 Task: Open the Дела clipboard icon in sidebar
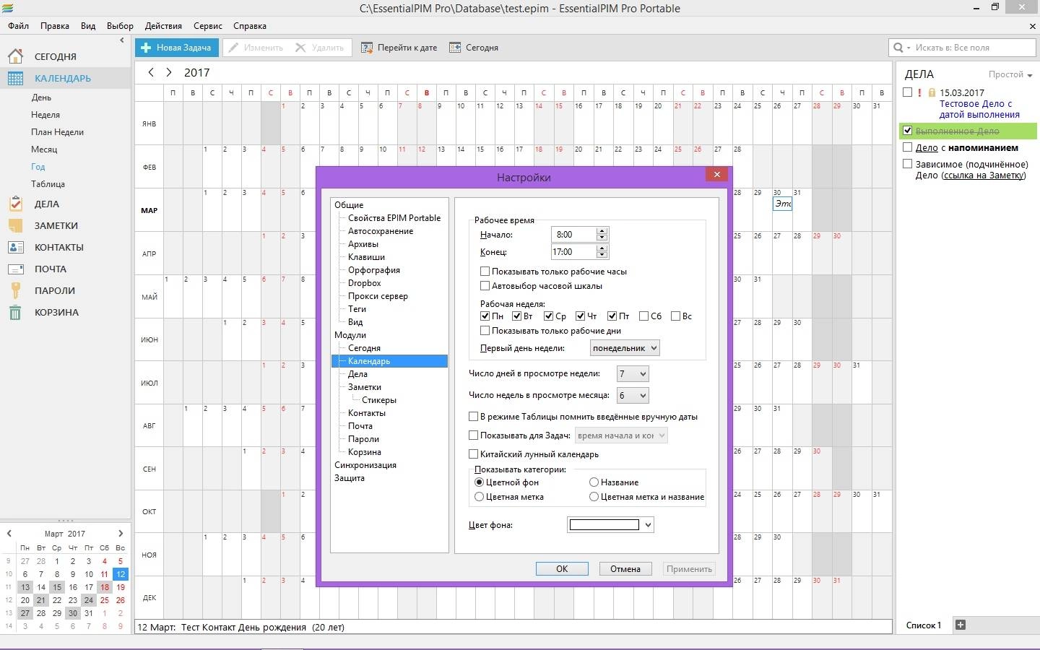15,204
